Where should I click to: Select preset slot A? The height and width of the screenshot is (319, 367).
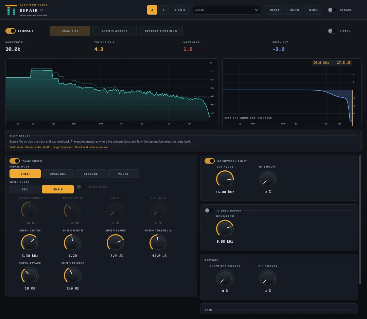click(152, 10)
